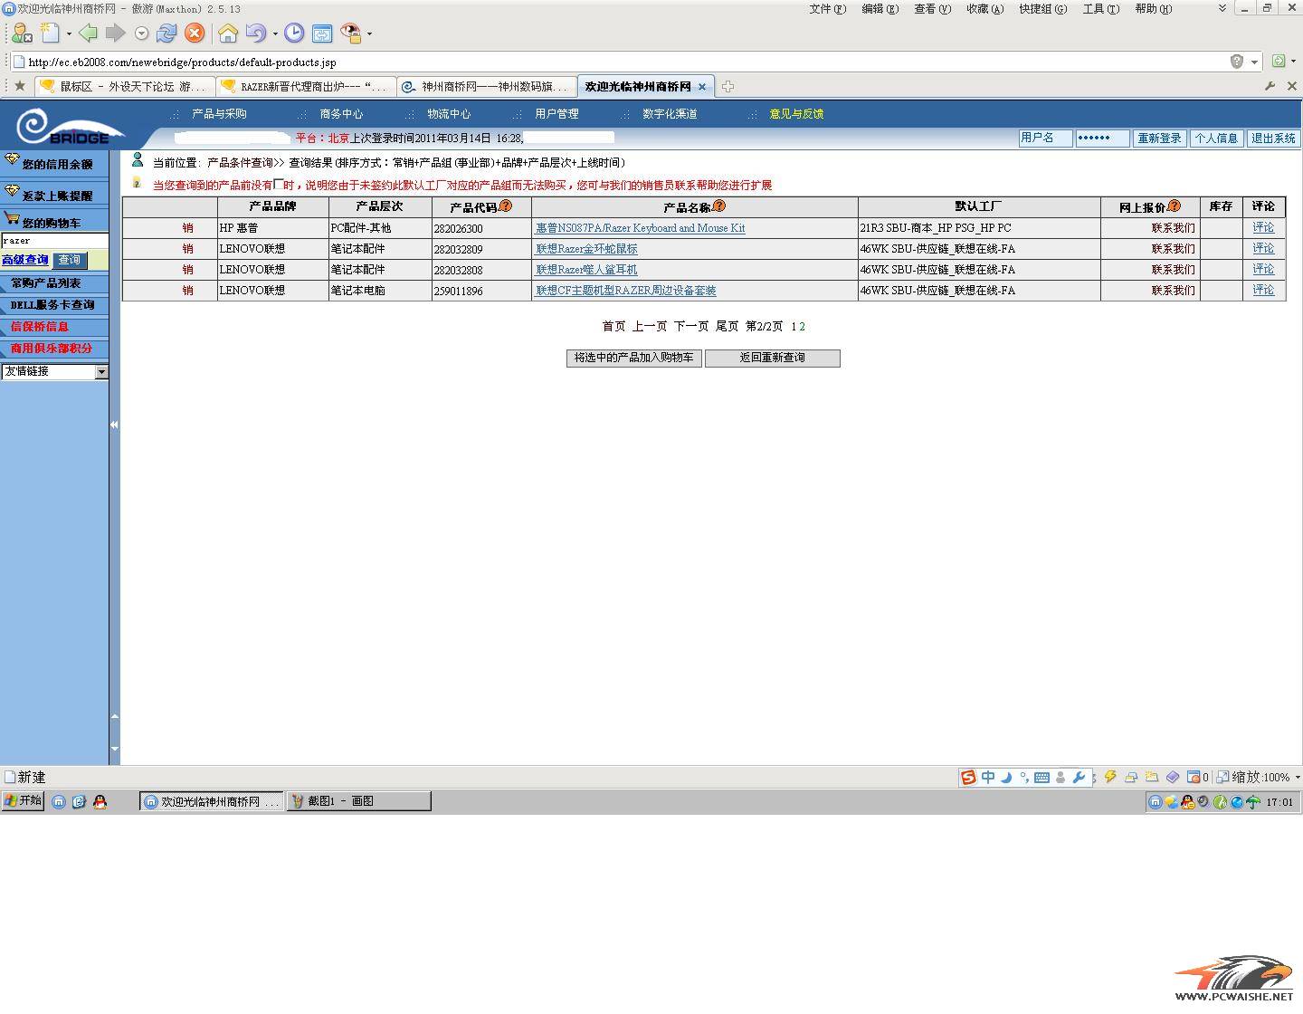Click the full-screen window toolbar icon
Viewport: 1303px width, 1014px height.
pyautogui.click(x=322, y=33)
